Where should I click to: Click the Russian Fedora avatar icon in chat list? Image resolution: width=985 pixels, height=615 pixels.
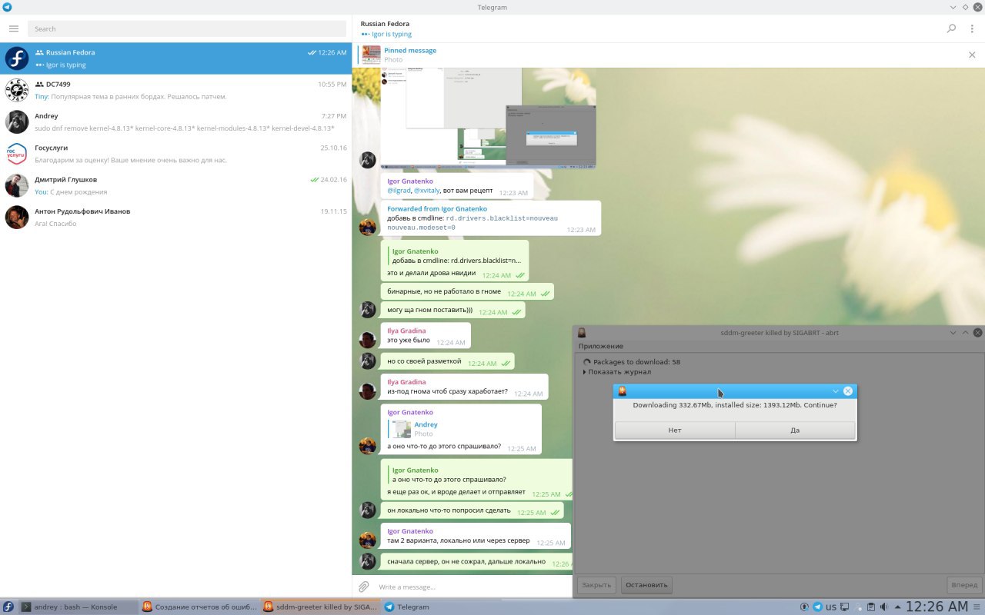pyautogui.click(x=17, y=58)
